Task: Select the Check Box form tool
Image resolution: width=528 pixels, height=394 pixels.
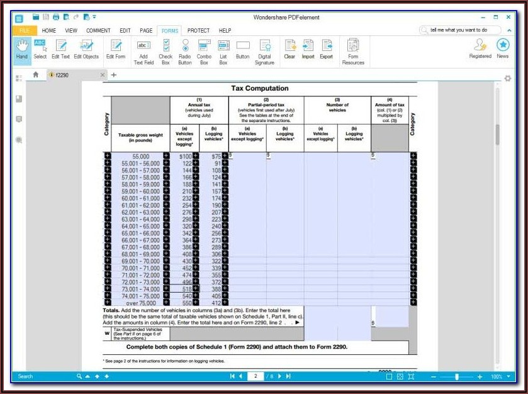Action: [166, 52]
